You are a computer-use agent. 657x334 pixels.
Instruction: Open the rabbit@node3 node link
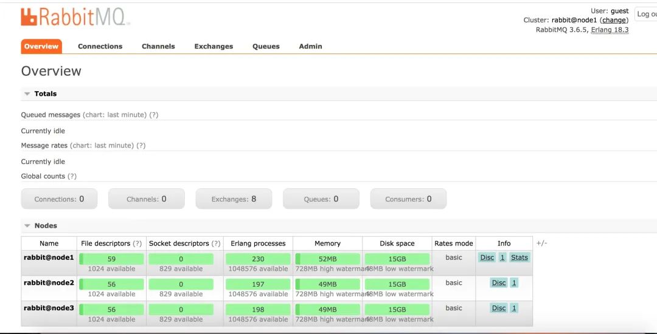49,308
